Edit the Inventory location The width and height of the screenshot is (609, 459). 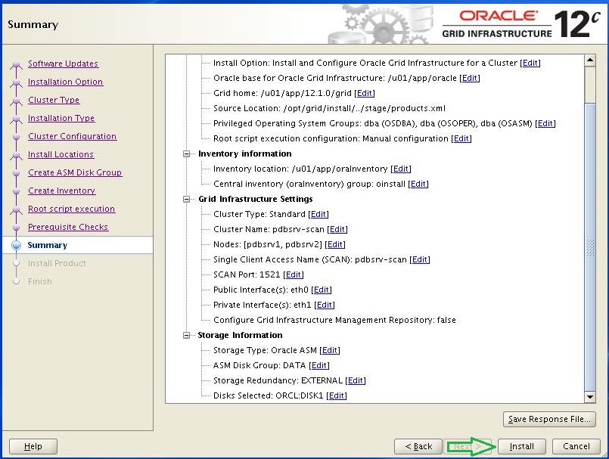(401, 169)
